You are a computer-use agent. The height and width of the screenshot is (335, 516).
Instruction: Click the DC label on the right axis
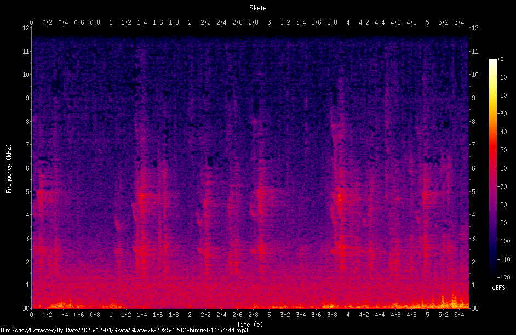click(475, 308)
